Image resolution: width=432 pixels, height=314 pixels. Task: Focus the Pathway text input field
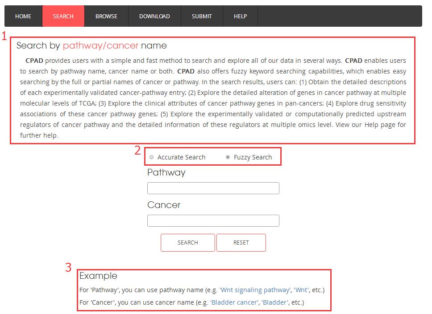coord(213,188)
